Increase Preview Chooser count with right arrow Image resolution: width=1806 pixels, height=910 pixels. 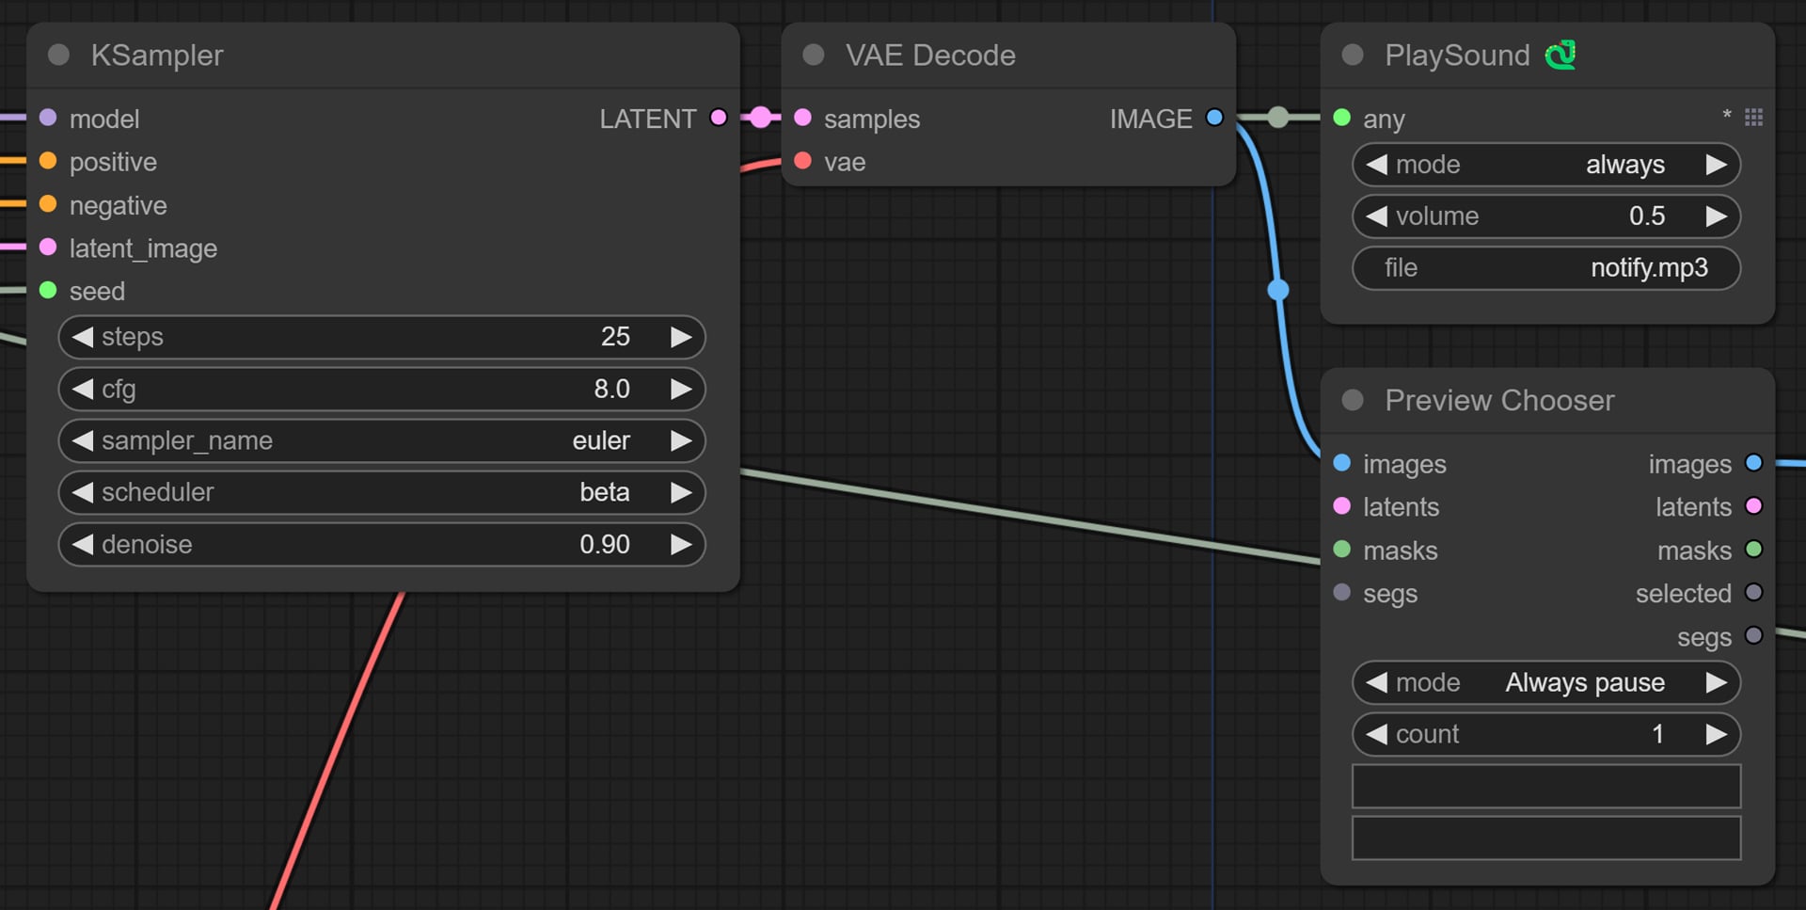click(1717, 734)
